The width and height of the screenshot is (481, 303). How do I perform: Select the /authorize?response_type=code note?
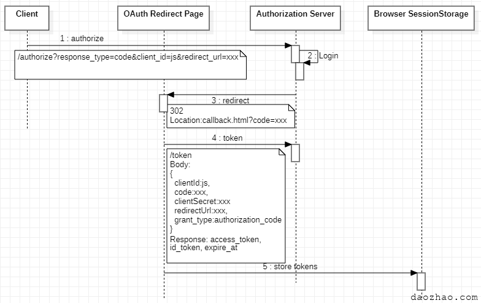[130, 65]
